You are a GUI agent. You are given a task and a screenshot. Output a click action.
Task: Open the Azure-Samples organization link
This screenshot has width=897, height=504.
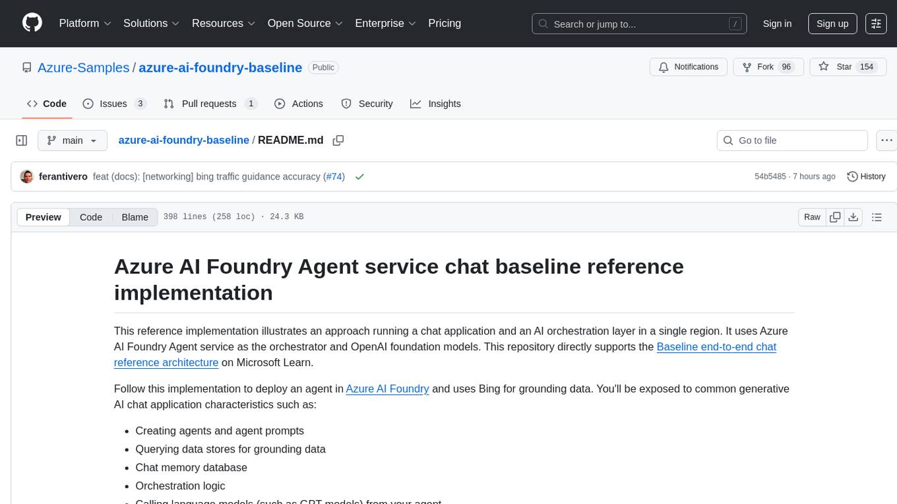pos(84,67)
